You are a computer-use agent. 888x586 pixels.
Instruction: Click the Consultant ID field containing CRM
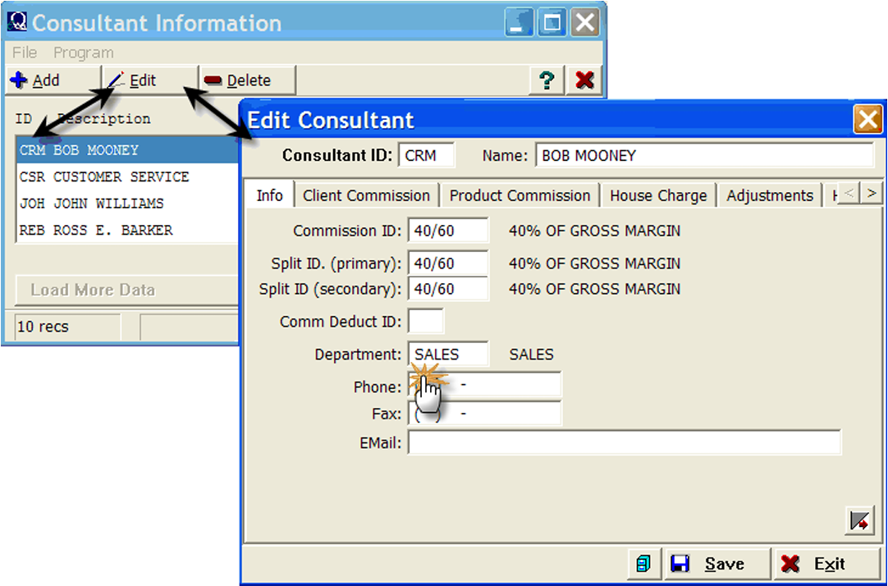tap(427, 155)
